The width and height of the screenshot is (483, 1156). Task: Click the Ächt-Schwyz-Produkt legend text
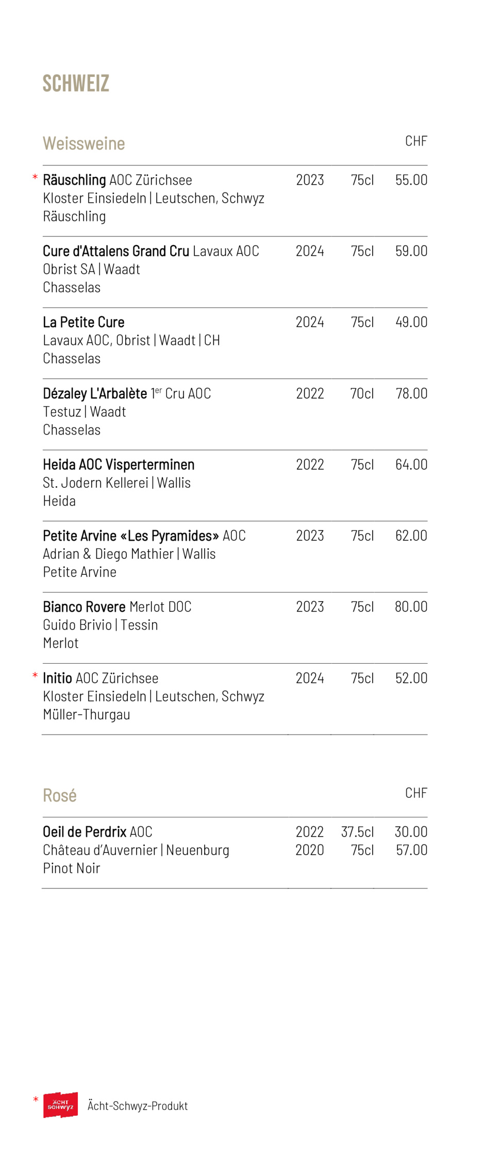click(138, 1106)
